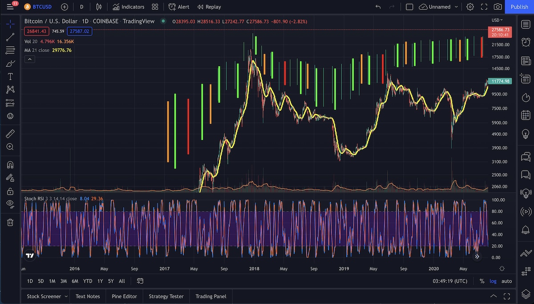Open the Trading Panel tab

click(211, 296)
